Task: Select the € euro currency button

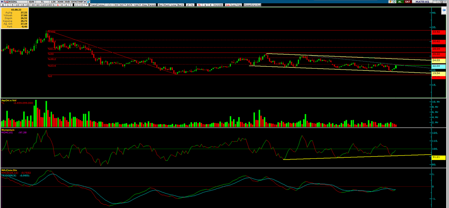Action: (x=211, y=5)
